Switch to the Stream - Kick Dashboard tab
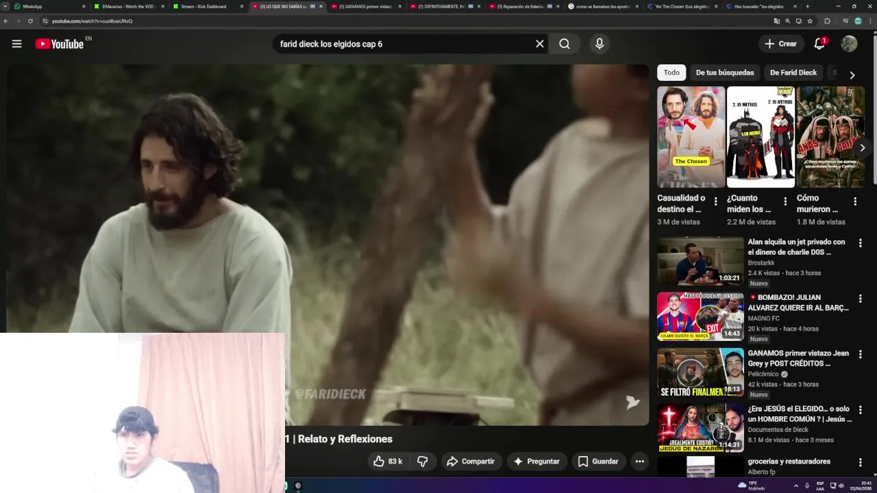 (207, 6)
